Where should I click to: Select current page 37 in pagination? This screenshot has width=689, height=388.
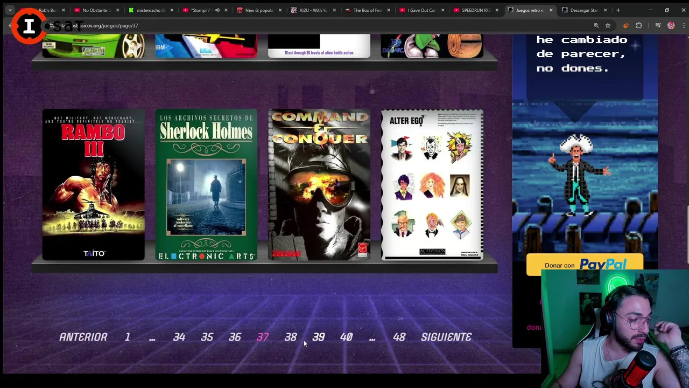(263, 337)
